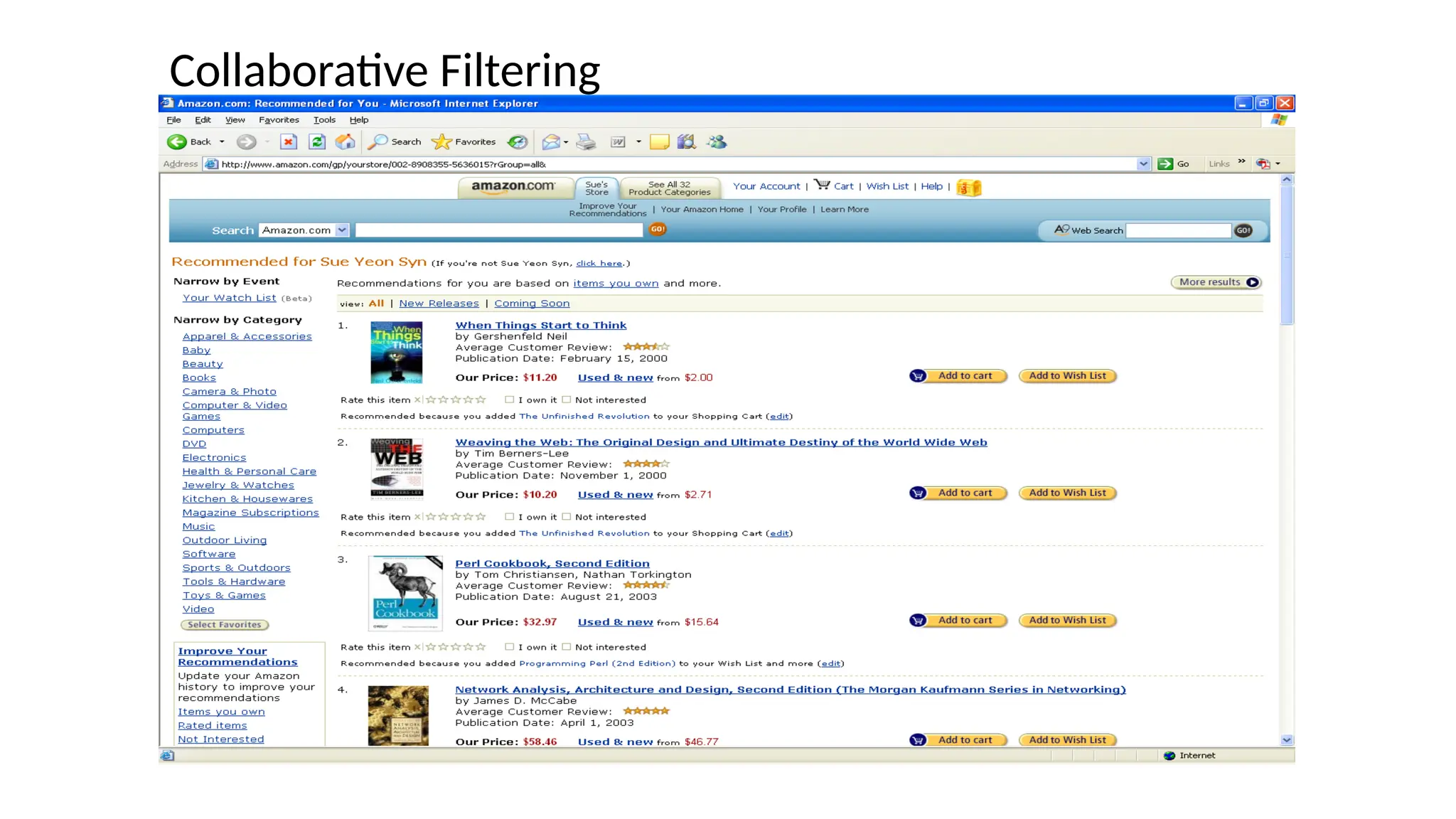Check I own it for When Things Start to Think
Viewport: 1456px width, 819px height.
[x=509, y=400]
